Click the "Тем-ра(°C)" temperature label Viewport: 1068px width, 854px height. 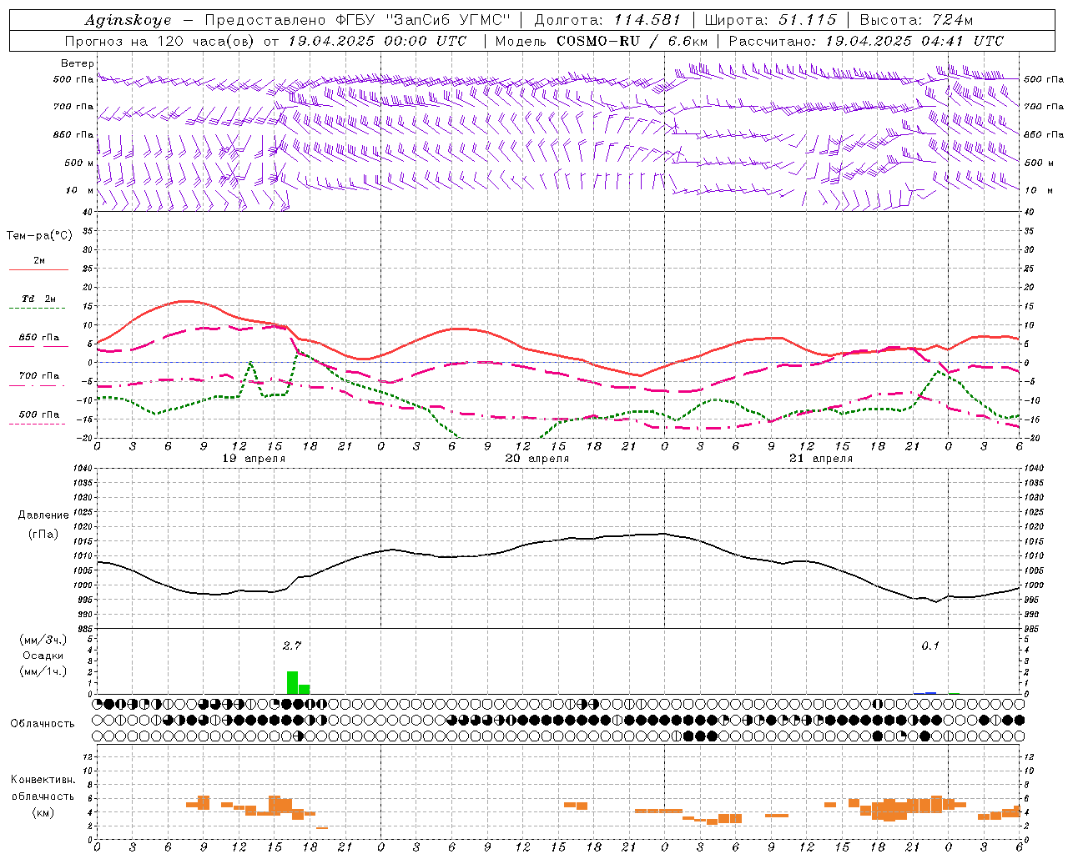39,236
